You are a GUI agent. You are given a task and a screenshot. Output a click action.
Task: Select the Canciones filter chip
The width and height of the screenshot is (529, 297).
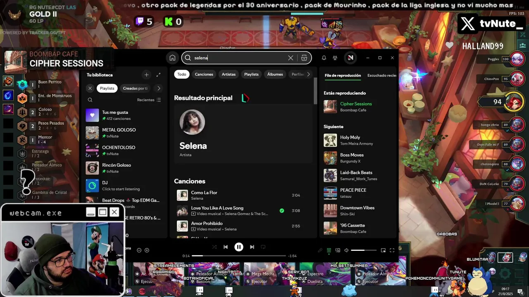click(x=204, y=74)
